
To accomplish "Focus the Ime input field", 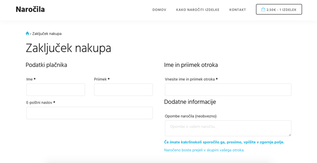I will (56, 90).
